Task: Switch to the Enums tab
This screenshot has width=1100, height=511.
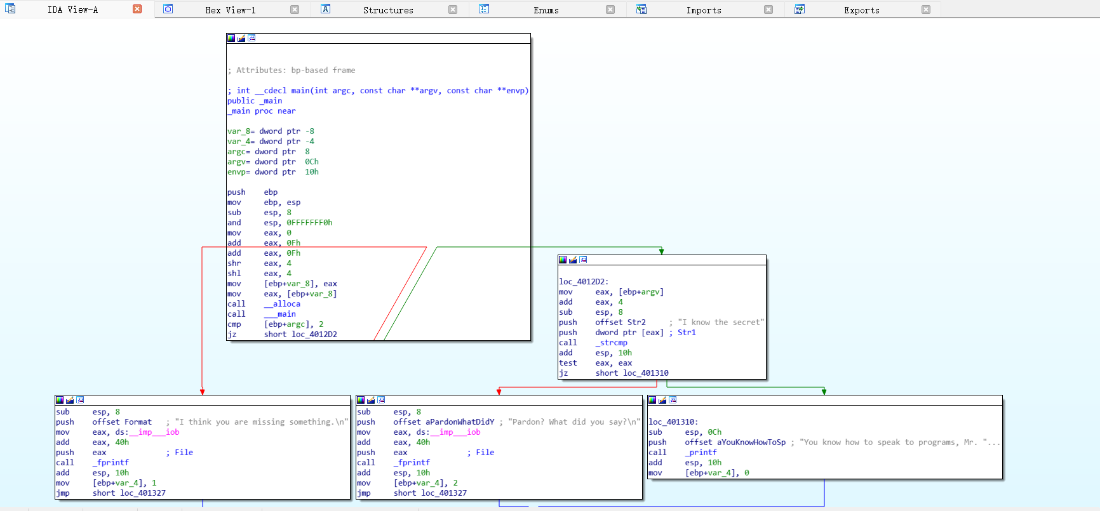Action: coord(546,10)
